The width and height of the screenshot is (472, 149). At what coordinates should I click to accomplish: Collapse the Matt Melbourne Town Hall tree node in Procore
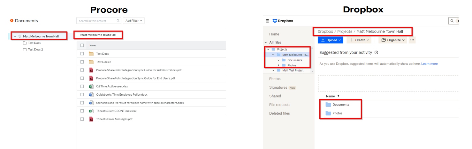[15, 37]
